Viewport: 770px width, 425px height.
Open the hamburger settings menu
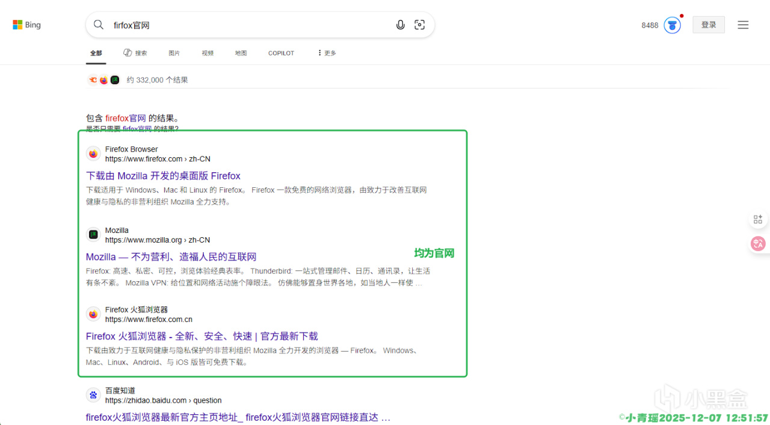click(743, 25)
